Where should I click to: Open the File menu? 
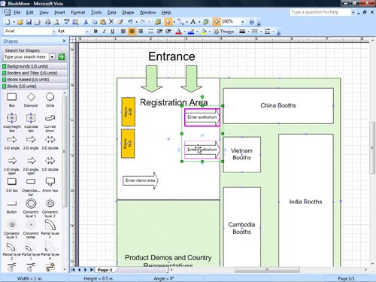[17, 12]
